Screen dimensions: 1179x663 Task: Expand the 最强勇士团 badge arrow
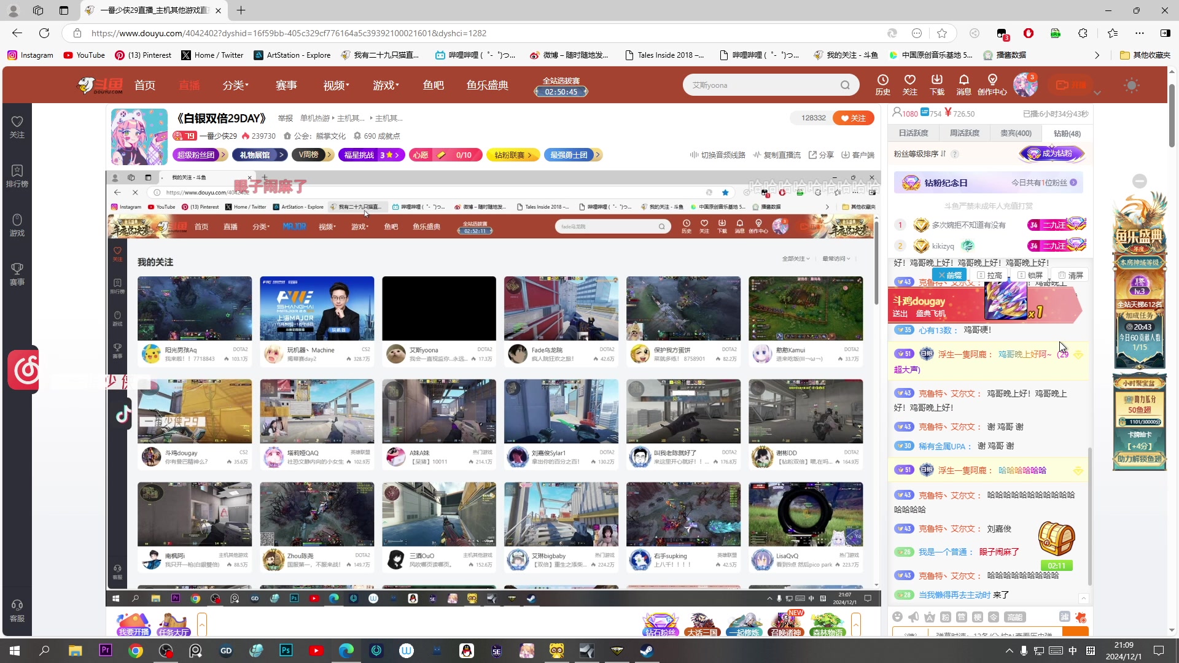tap(597, 155)
